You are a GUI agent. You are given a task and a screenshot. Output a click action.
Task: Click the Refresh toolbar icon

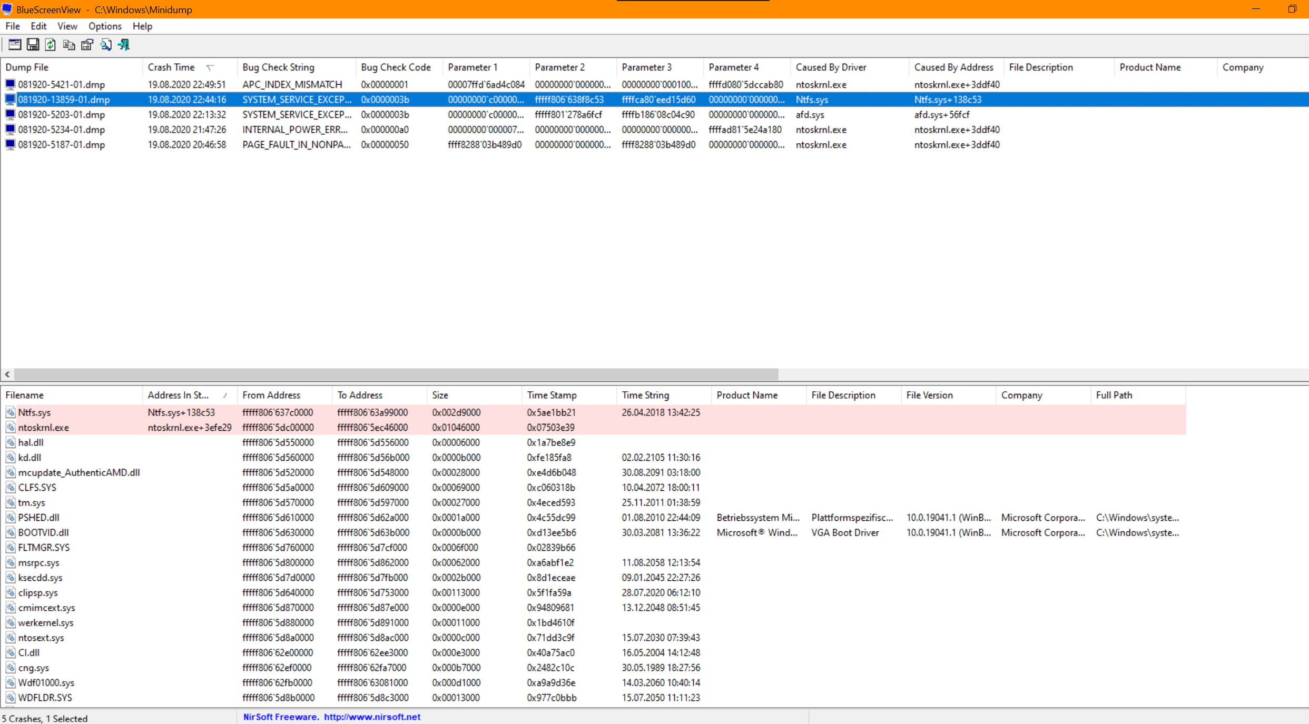coord(51,45)
